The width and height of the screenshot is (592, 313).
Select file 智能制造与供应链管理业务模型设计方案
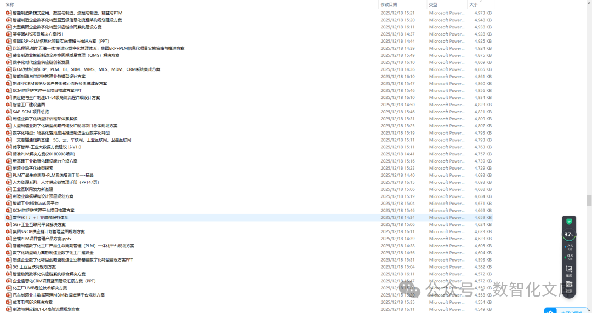pos(49,77)
